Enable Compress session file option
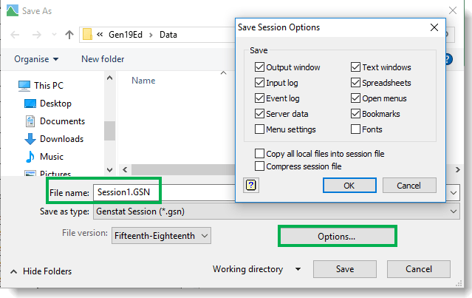 click(x=259, y=166)
